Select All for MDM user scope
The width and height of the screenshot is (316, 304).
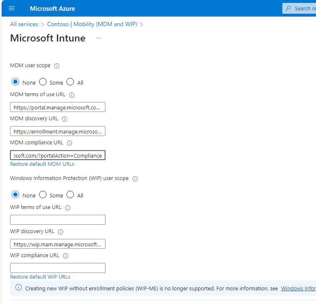pyautogui.click(x=70, y=82)
